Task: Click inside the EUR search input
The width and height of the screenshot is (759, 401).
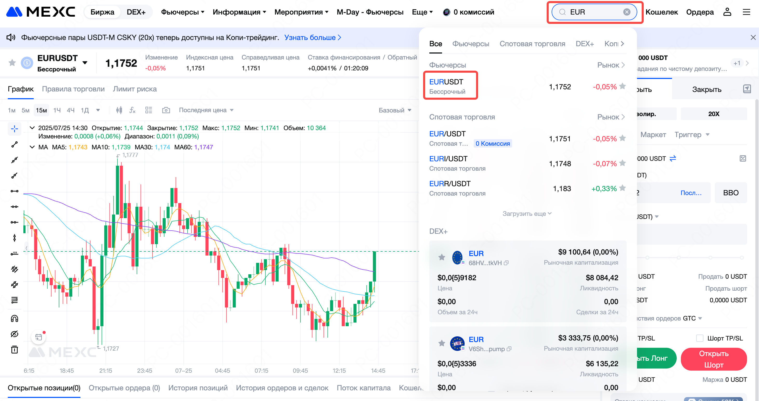Action: (x=594, y=12)
